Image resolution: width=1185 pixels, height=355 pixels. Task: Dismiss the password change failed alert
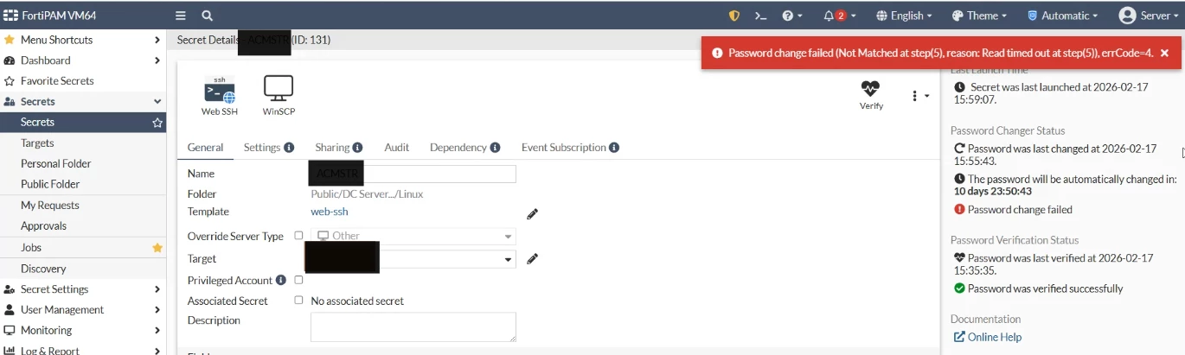click(x=1164, y=53)
